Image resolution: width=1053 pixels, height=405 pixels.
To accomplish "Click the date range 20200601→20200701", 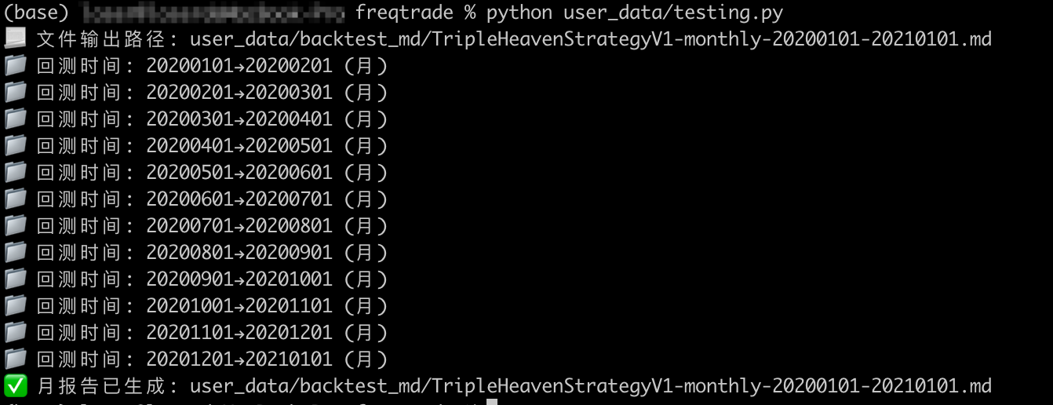I will click(x=239, y=199).
